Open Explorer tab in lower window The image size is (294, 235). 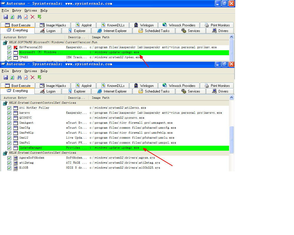76,91
